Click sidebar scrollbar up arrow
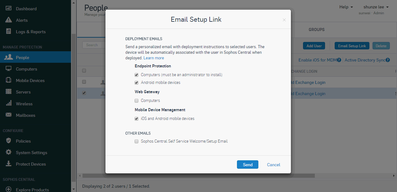The width and height of the screenshot is (397, 192). pyautogui.click(x=74, y=2)
